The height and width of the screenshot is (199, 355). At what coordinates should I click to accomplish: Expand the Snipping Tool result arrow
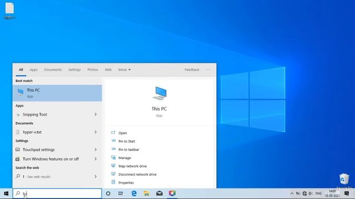(x=95, y=114)
